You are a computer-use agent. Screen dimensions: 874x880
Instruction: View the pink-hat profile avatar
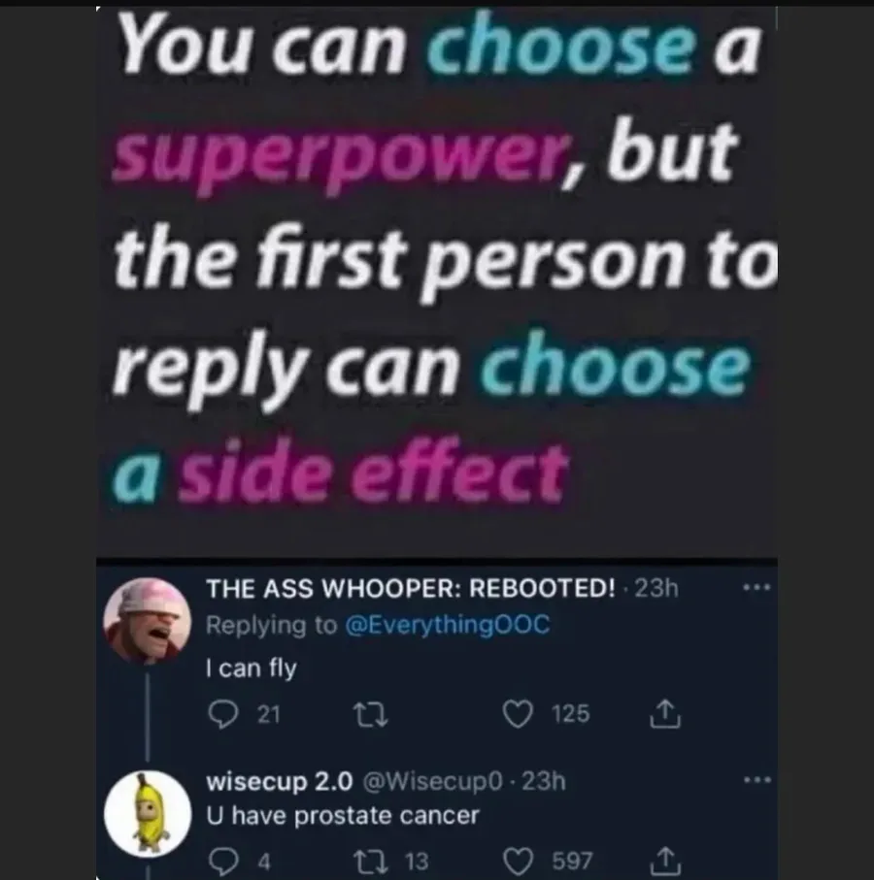click(x=148, y=621)
